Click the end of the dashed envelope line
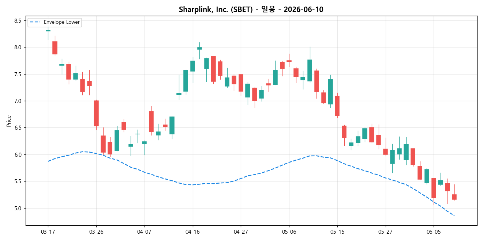 point(454,215)
